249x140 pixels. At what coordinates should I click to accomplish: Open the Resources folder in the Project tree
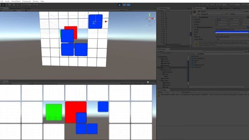pyautogui.click(x=166, y=70)
